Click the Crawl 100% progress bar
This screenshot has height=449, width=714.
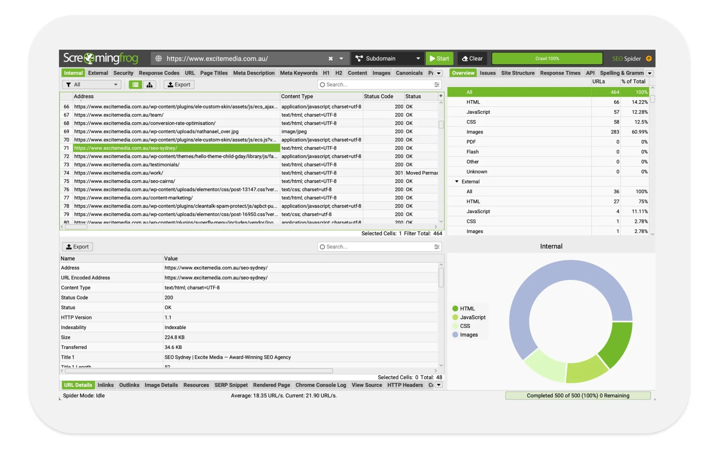(547, 59)
